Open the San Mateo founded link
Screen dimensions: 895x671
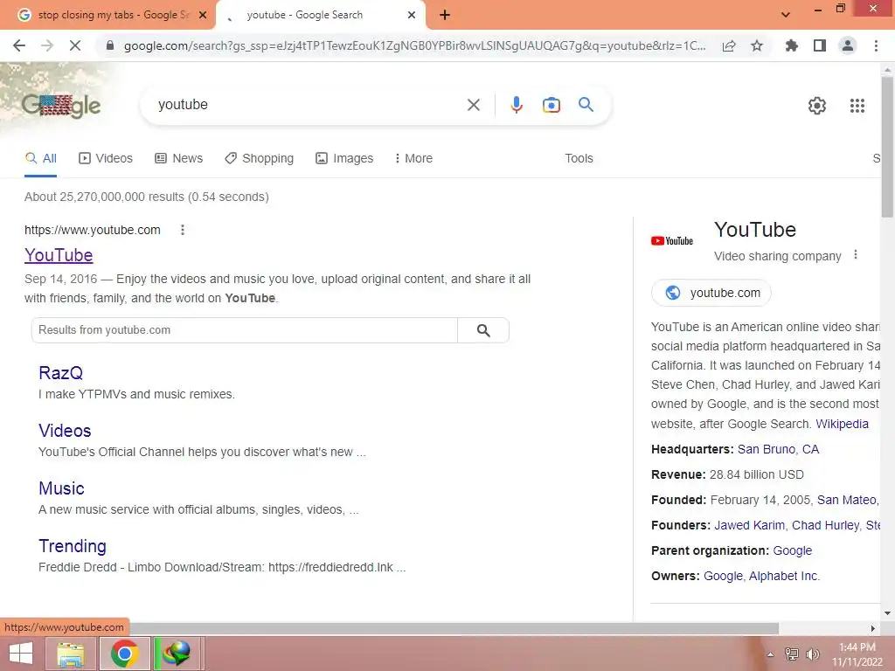848,500
